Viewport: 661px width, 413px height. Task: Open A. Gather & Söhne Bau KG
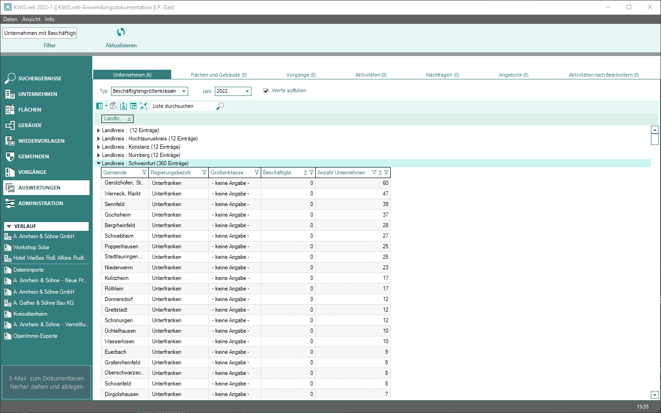[43, 303]
